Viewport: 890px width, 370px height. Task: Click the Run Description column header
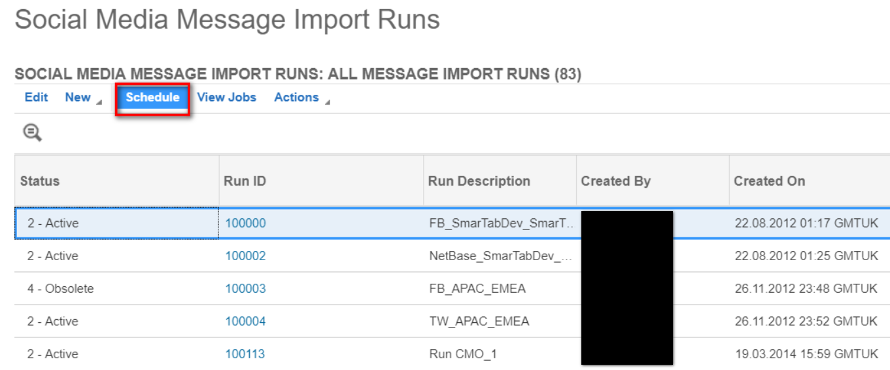tap(479, 181)
